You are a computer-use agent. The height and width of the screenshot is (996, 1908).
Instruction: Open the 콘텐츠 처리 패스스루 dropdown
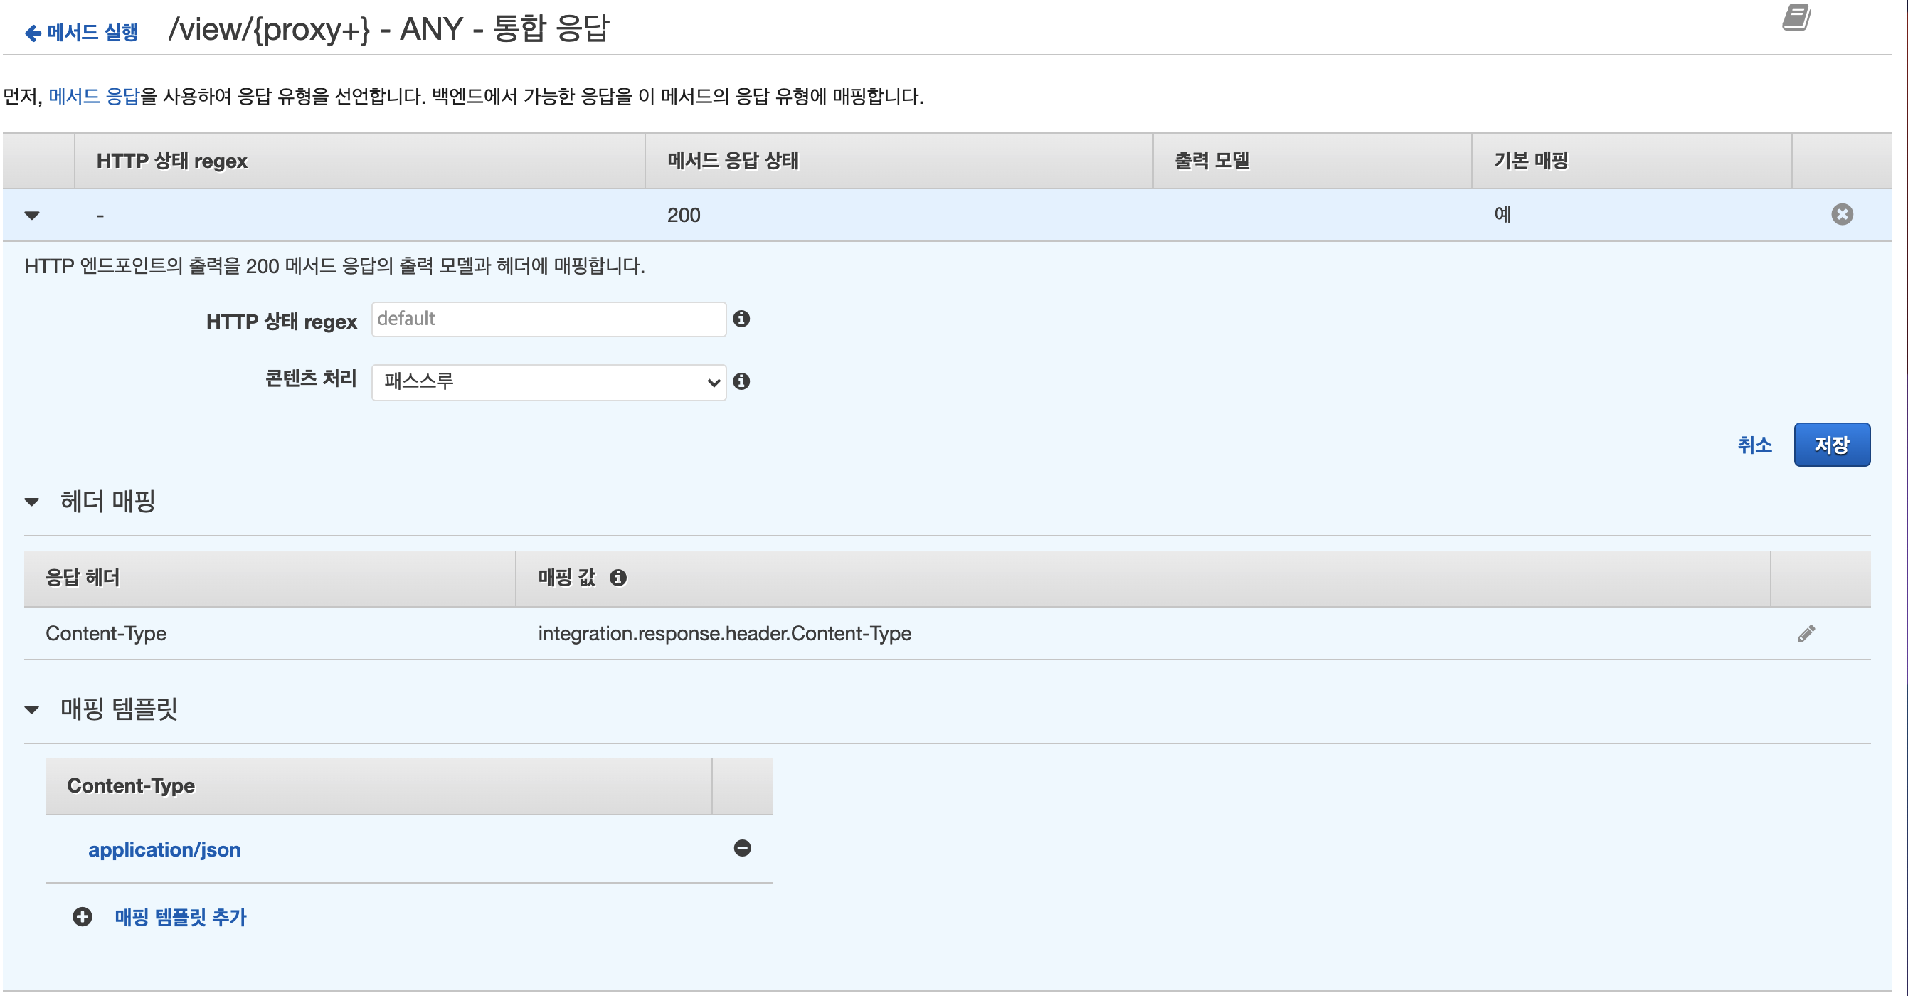pyautogui.click(x=548, y=383)
